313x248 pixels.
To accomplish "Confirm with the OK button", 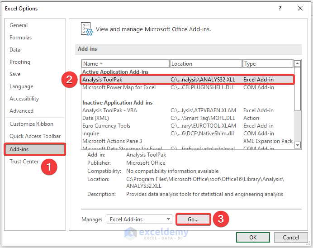I will 253,237.
